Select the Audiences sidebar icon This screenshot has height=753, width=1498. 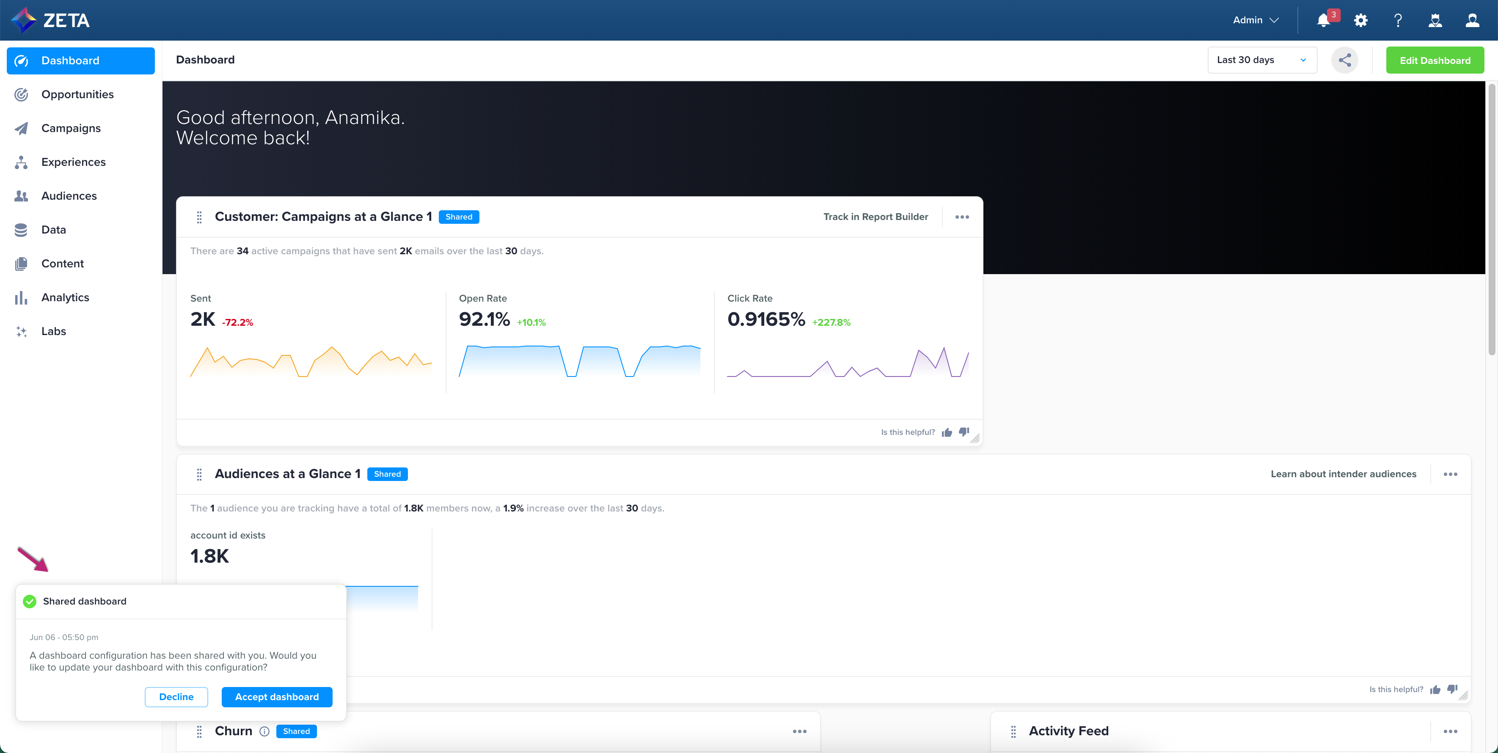click(x=21, y=196)
